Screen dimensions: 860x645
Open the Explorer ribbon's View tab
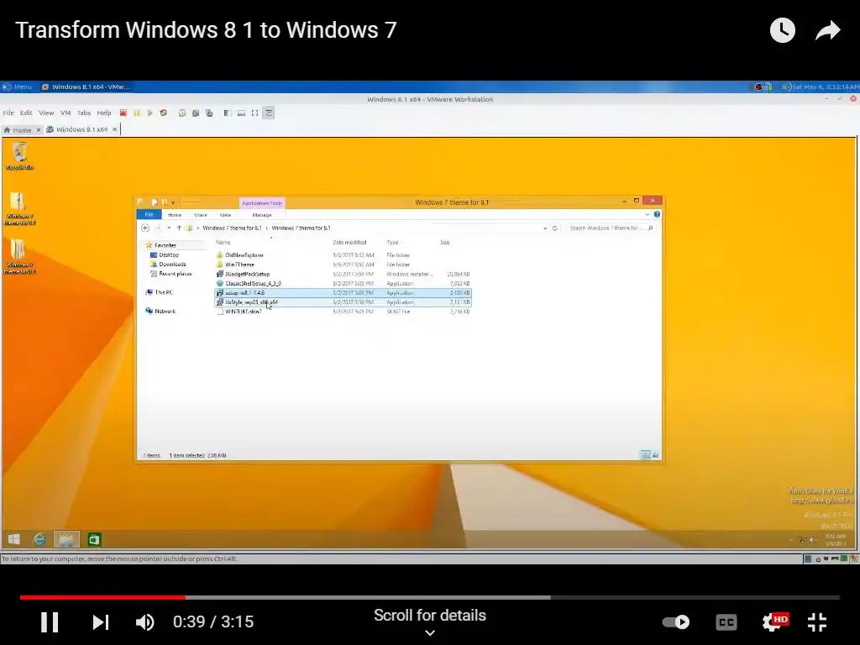(x=225, y=215)
